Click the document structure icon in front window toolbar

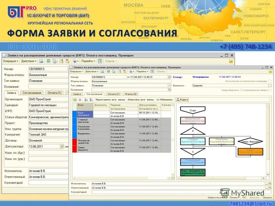tap(152, 72)
